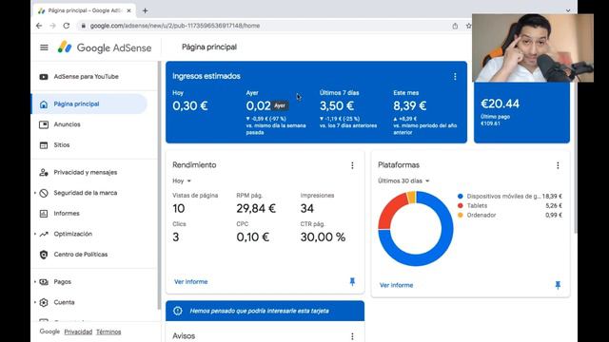The height and width of the screenshot is (342, 609).
Task: Click the RPM pág. value 29,84 €
Action: click(256, 209)
